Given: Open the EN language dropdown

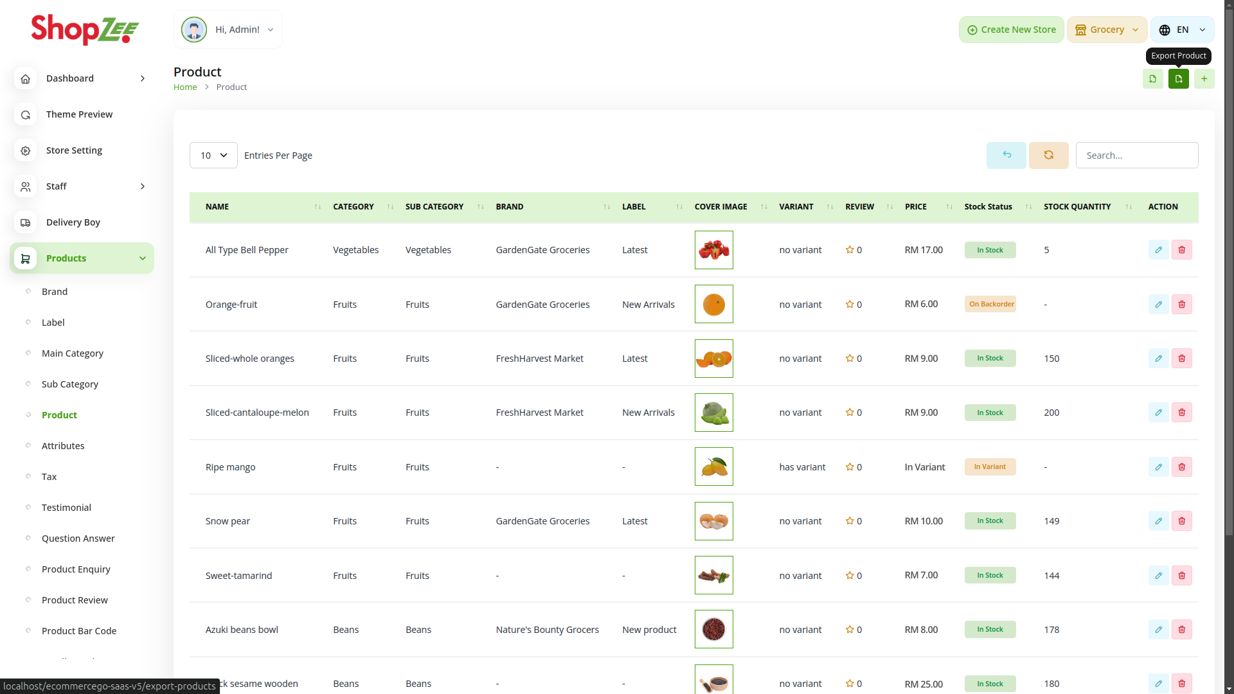Looking at the screenshot, I should tap(1182, 30).
